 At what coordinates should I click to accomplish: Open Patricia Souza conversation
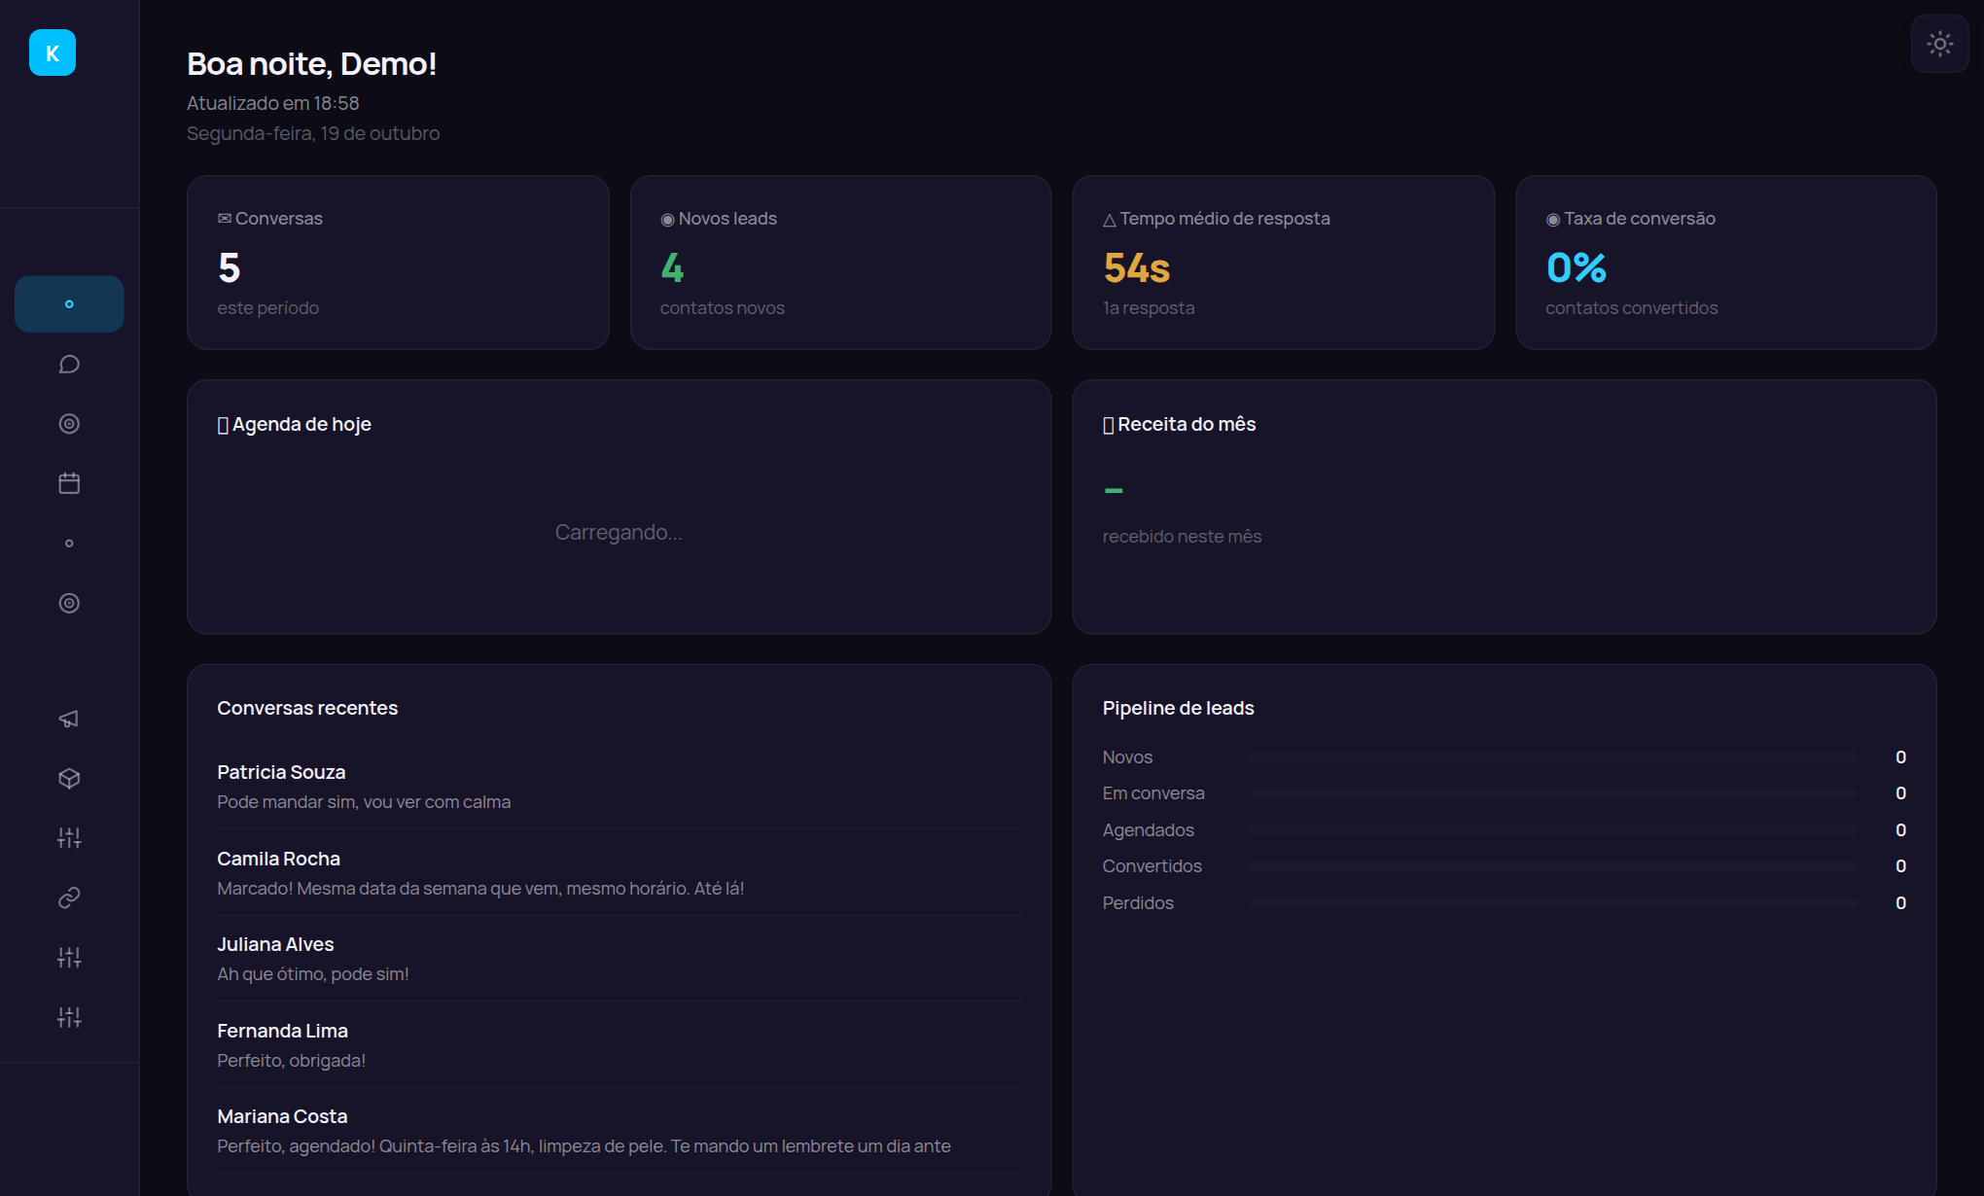tap(619, 787)
